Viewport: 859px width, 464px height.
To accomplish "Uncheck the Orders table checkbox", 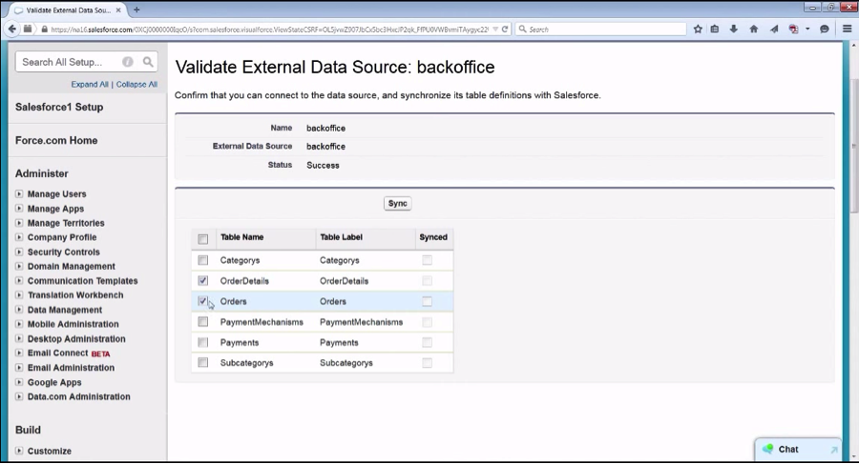I will click(x=202, y=301).
